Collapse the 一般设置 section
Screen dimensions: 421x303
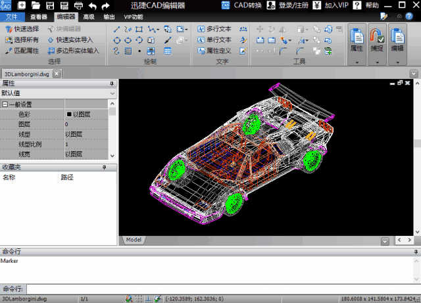click(x=5, y=104)
